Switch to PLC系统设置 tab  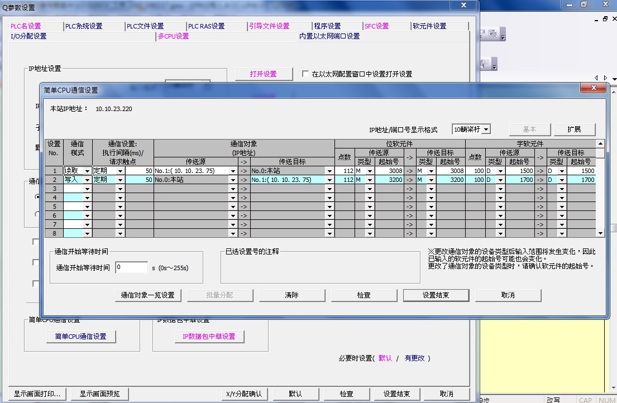coord(84,26)
